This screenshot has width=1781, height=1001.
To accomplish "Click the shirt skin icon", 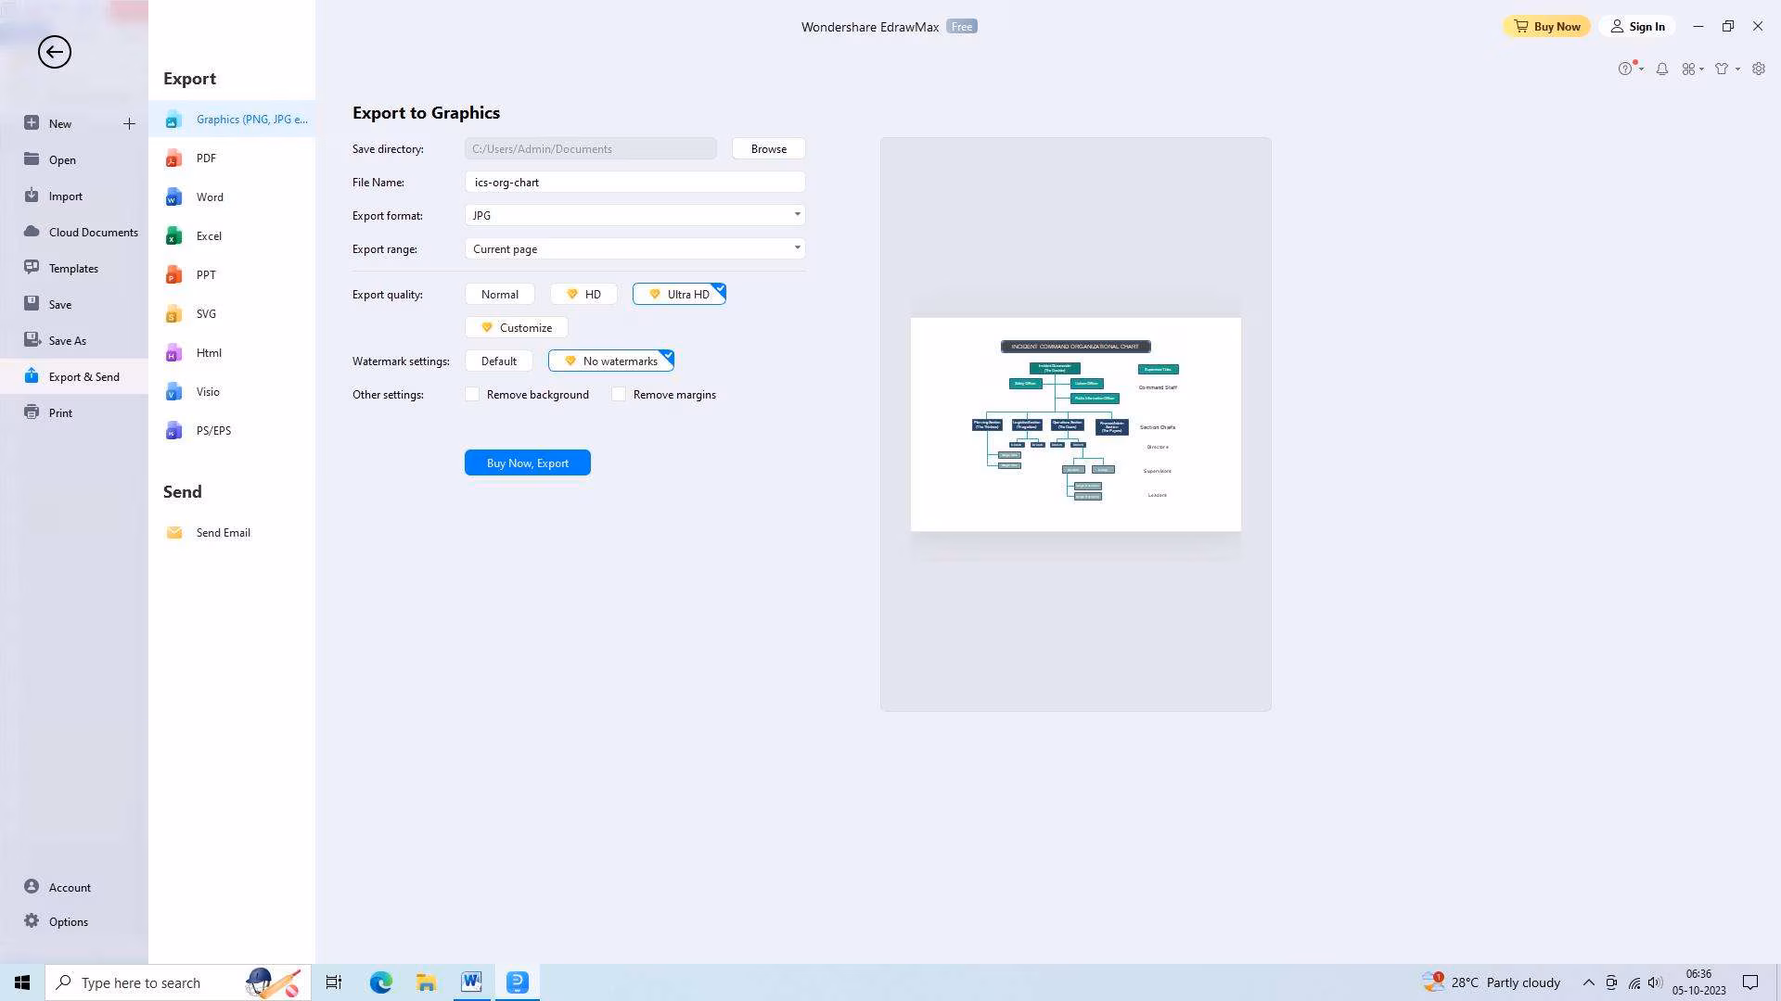I will coord(1723,69).
